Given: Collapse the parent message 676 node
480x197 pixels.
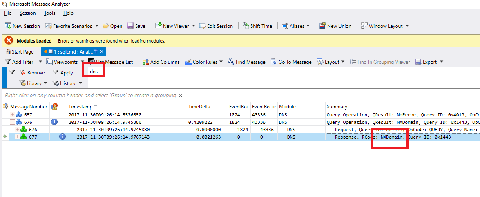Looking at the screenshot, I should click(x=12, y=122).
